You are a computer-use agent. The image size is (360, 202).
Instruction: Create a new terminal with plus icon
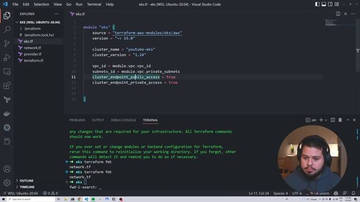point(321,120)
